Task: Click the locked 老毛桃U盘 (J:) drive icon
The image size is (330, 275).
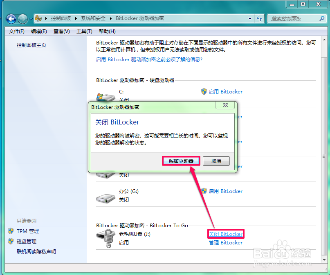Action: pos(106,238)
